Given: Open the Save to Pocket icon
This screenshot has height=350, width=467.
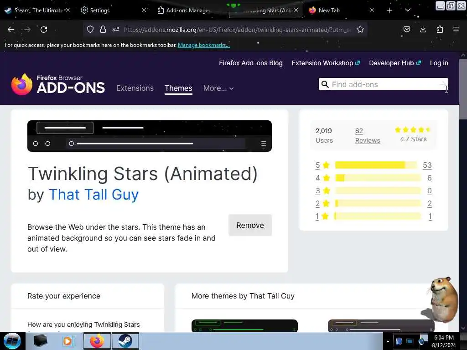Looking at the screenshot, I should point(406,29).
